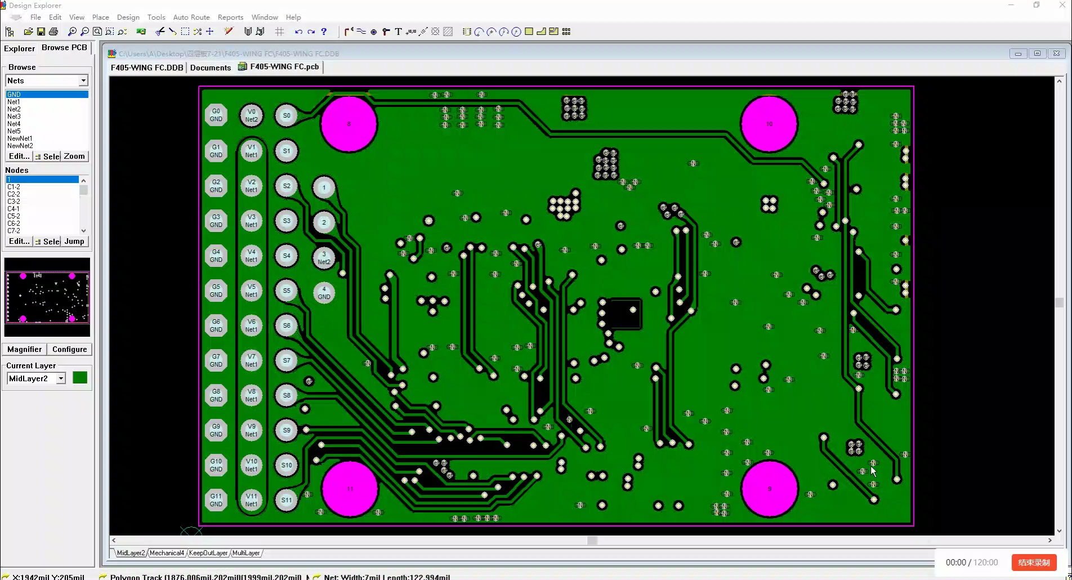Click the Zoom Out magnifier icon

pos(84,32)
